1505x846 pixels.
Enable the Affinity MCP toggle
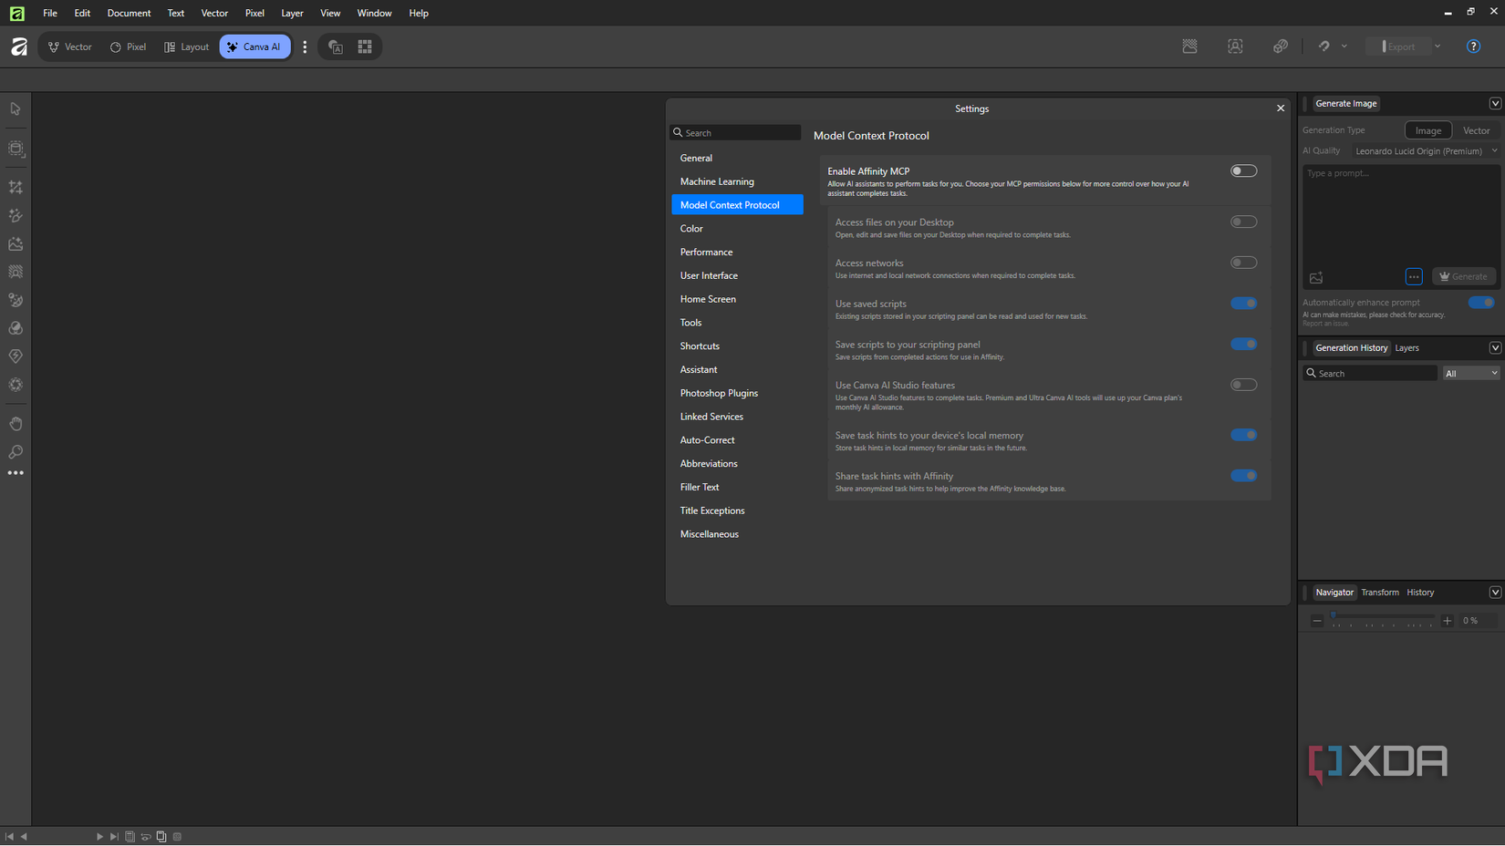[x=1243, y=171]
